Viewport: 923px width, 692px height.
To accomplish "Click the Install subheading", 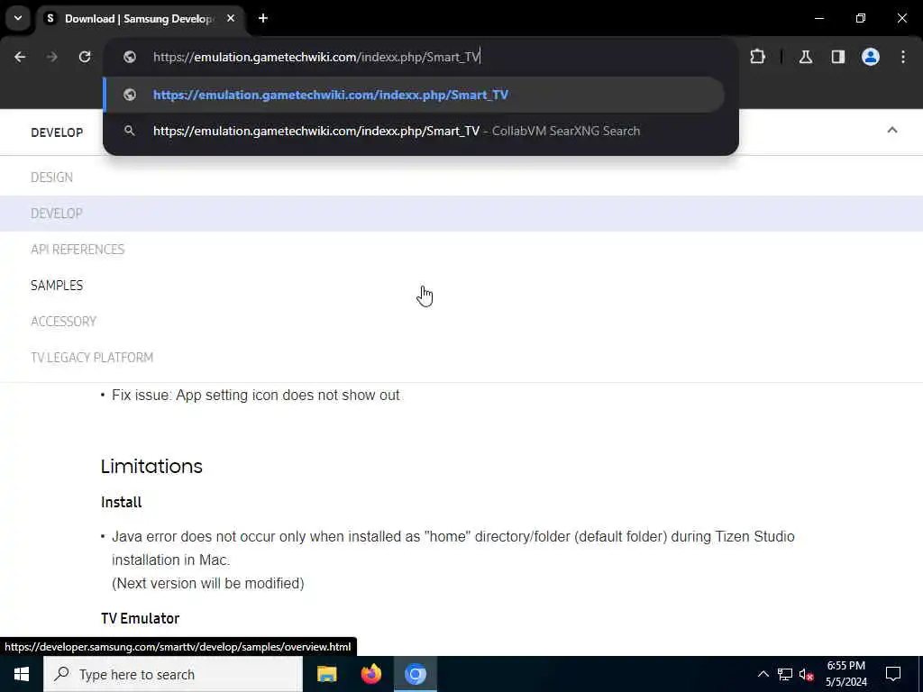I will (x=122, y=502).
